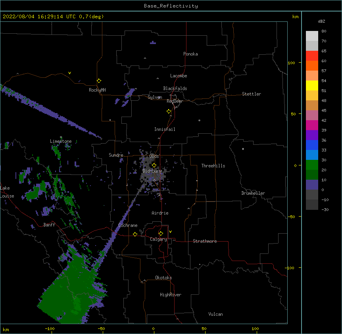The width and height of the screenshot is (342, 334).
Task: Click the Base_Reflectivity title text
Action: click(x=171, y=6)
